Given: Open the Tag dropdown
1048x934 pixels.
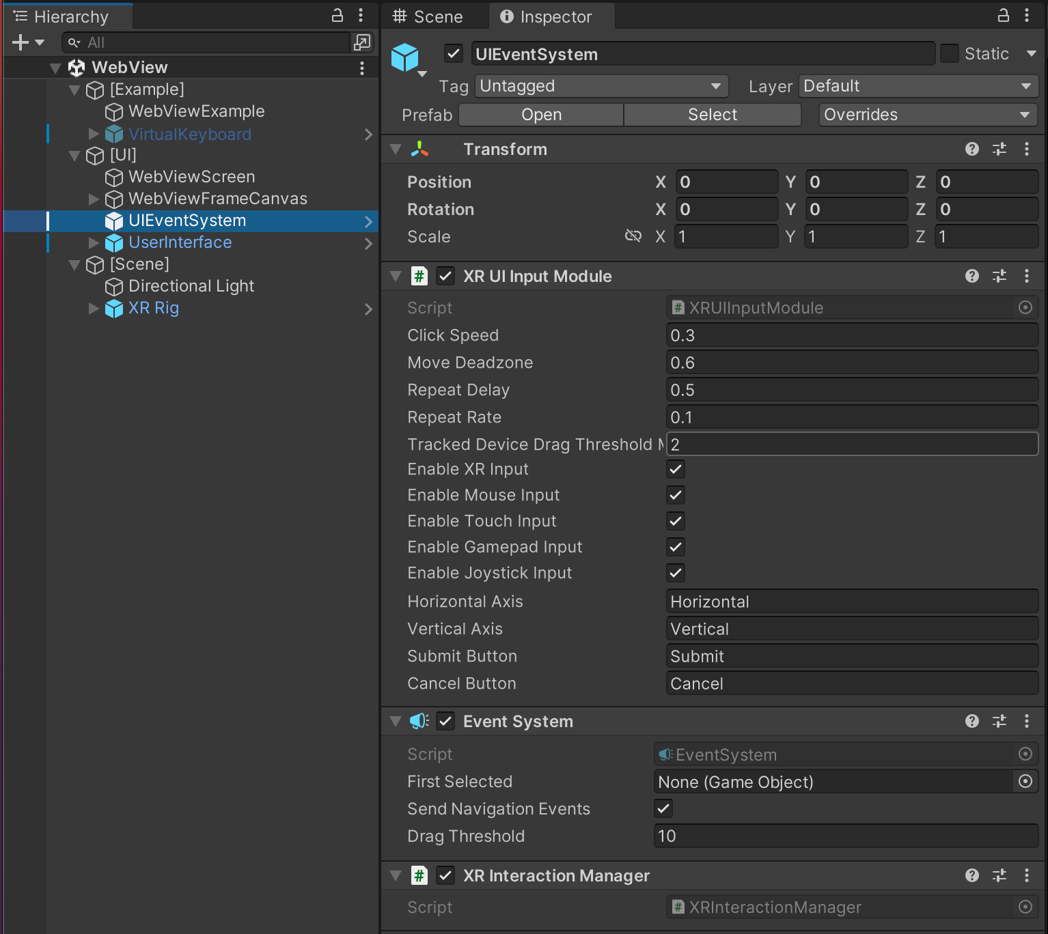Looking at the screenshot, I should [600, 86].
